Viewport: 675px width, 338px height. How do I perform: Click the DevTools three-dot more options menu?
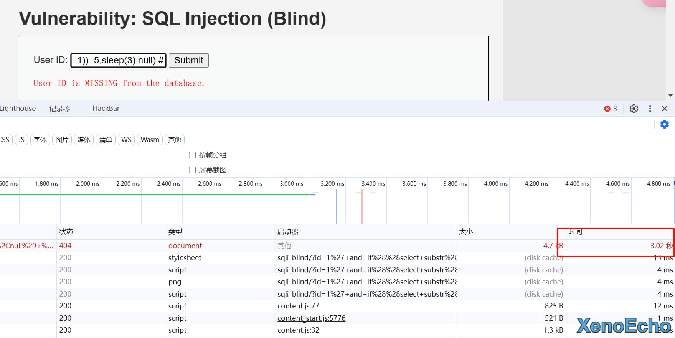pos(650,109)
